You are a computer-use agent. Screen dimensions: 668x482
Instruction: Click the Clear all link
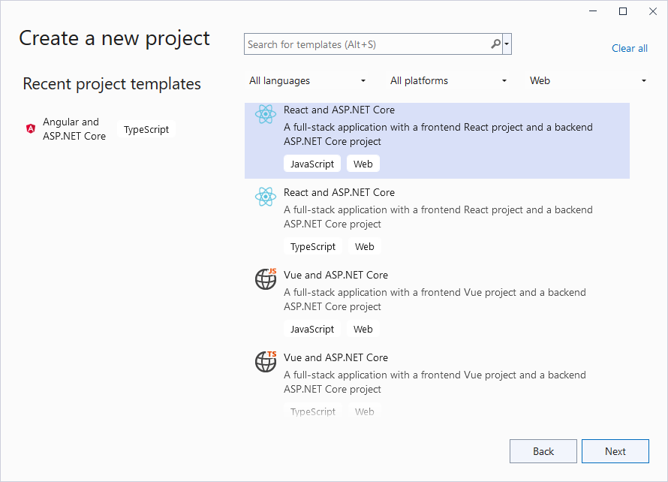pos(630,48)
